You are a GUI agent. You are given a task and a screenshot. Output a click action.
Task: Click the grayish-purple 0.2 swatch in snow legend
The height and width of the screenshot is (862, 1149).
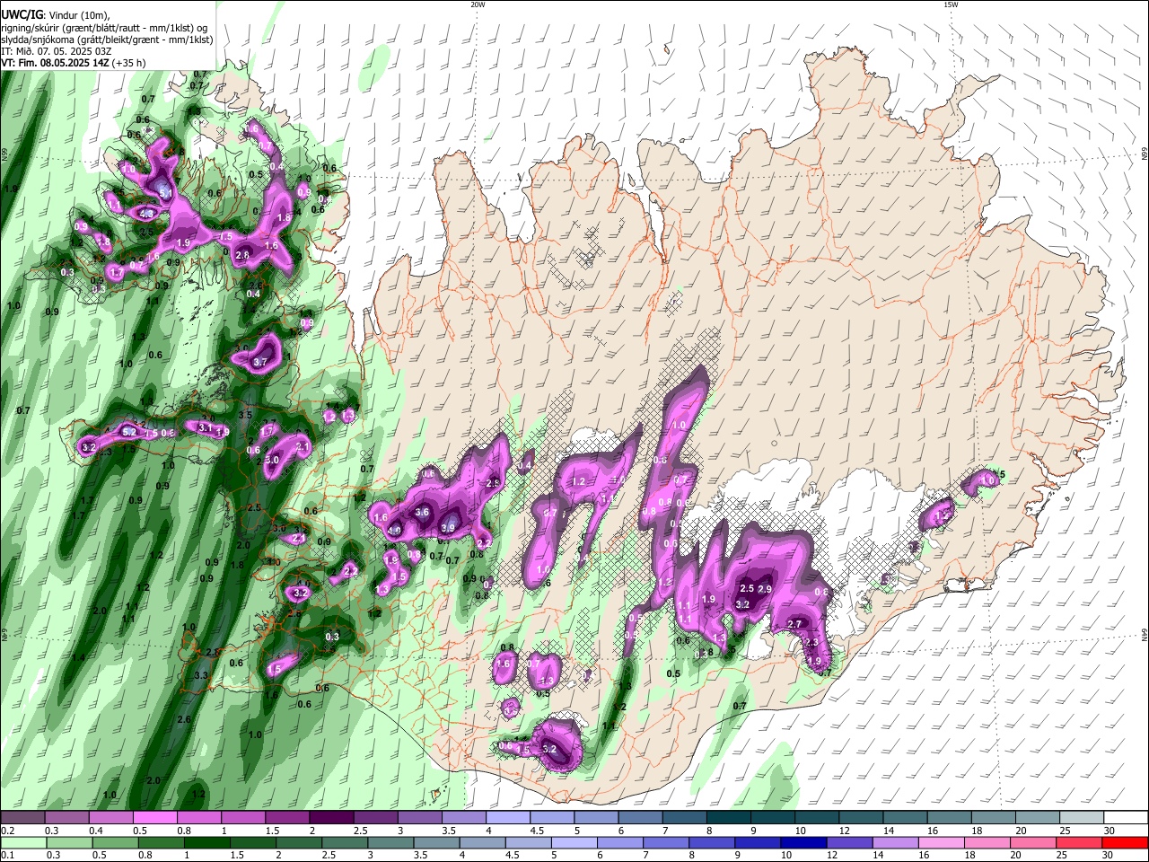coord(22,818)
